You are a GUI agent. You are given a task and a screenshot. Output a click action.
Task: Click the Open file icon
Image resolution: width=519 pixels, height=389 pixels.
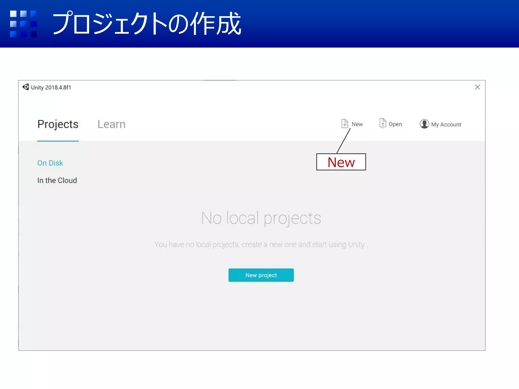(x=383, y=123)
